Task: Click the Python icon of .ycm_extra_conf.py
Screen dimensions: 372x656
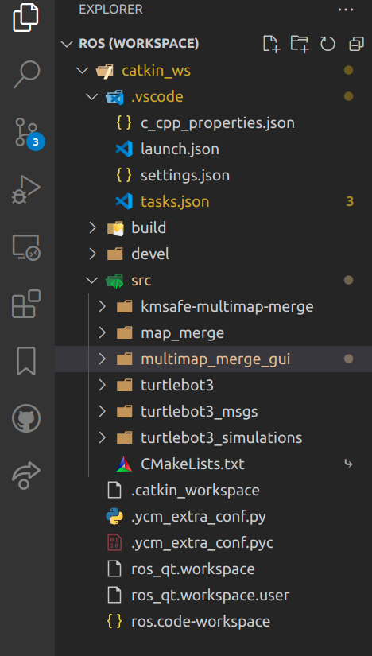Action: 114,516
